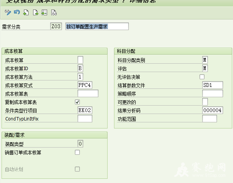Click the CondTypLinItFix label
This screenshot has height=183, width=233.
pyautogui.click(x=22, y=119)
